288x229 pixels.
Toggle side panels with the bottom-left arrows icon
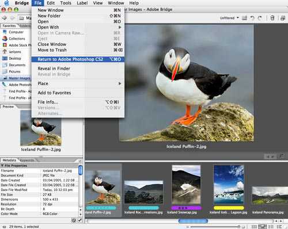click(x=4, y=227)
